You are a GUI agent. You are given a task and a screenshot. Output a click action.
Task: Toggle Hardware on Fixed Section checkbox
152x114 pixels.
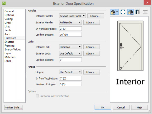[x=37, y=96]
